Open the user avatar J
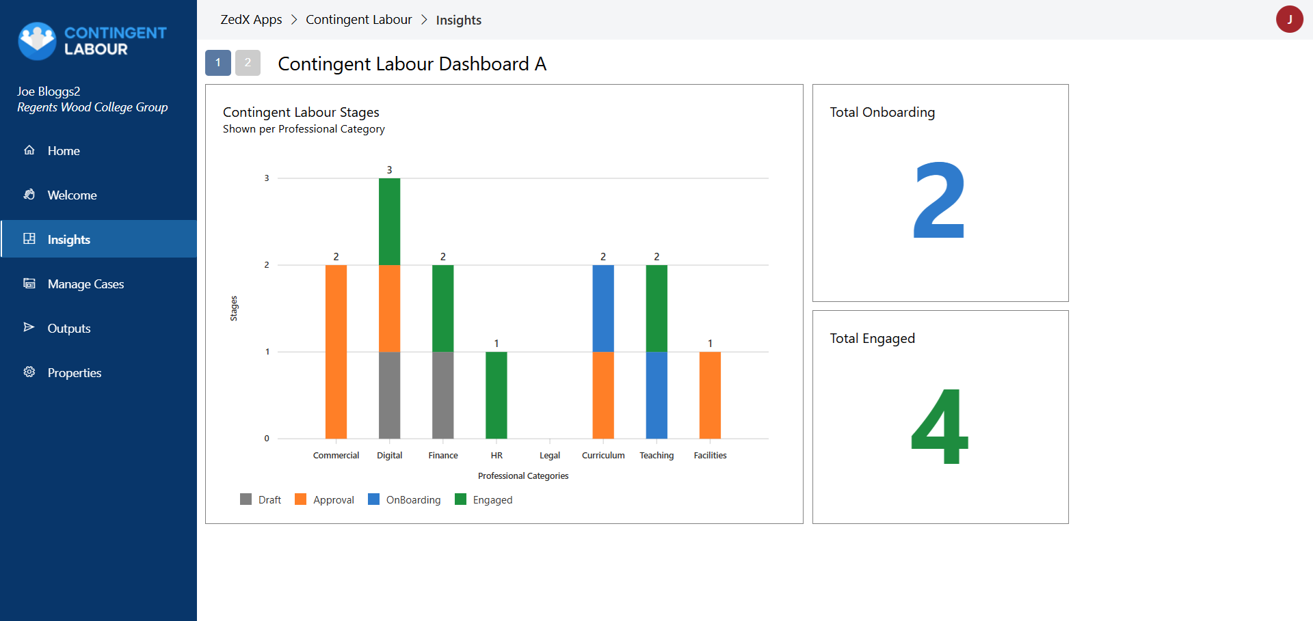This screenshot has width=1313, height=621. coord(1289,19)
